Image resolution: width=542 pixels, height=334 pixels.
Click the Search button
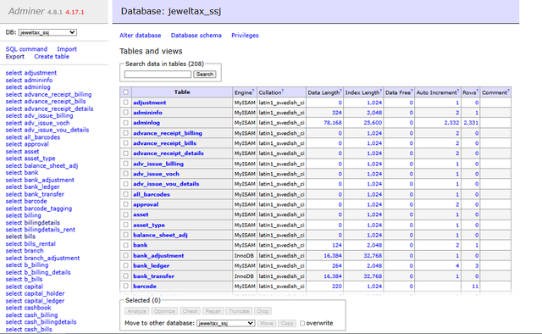(x=205, y=74)
